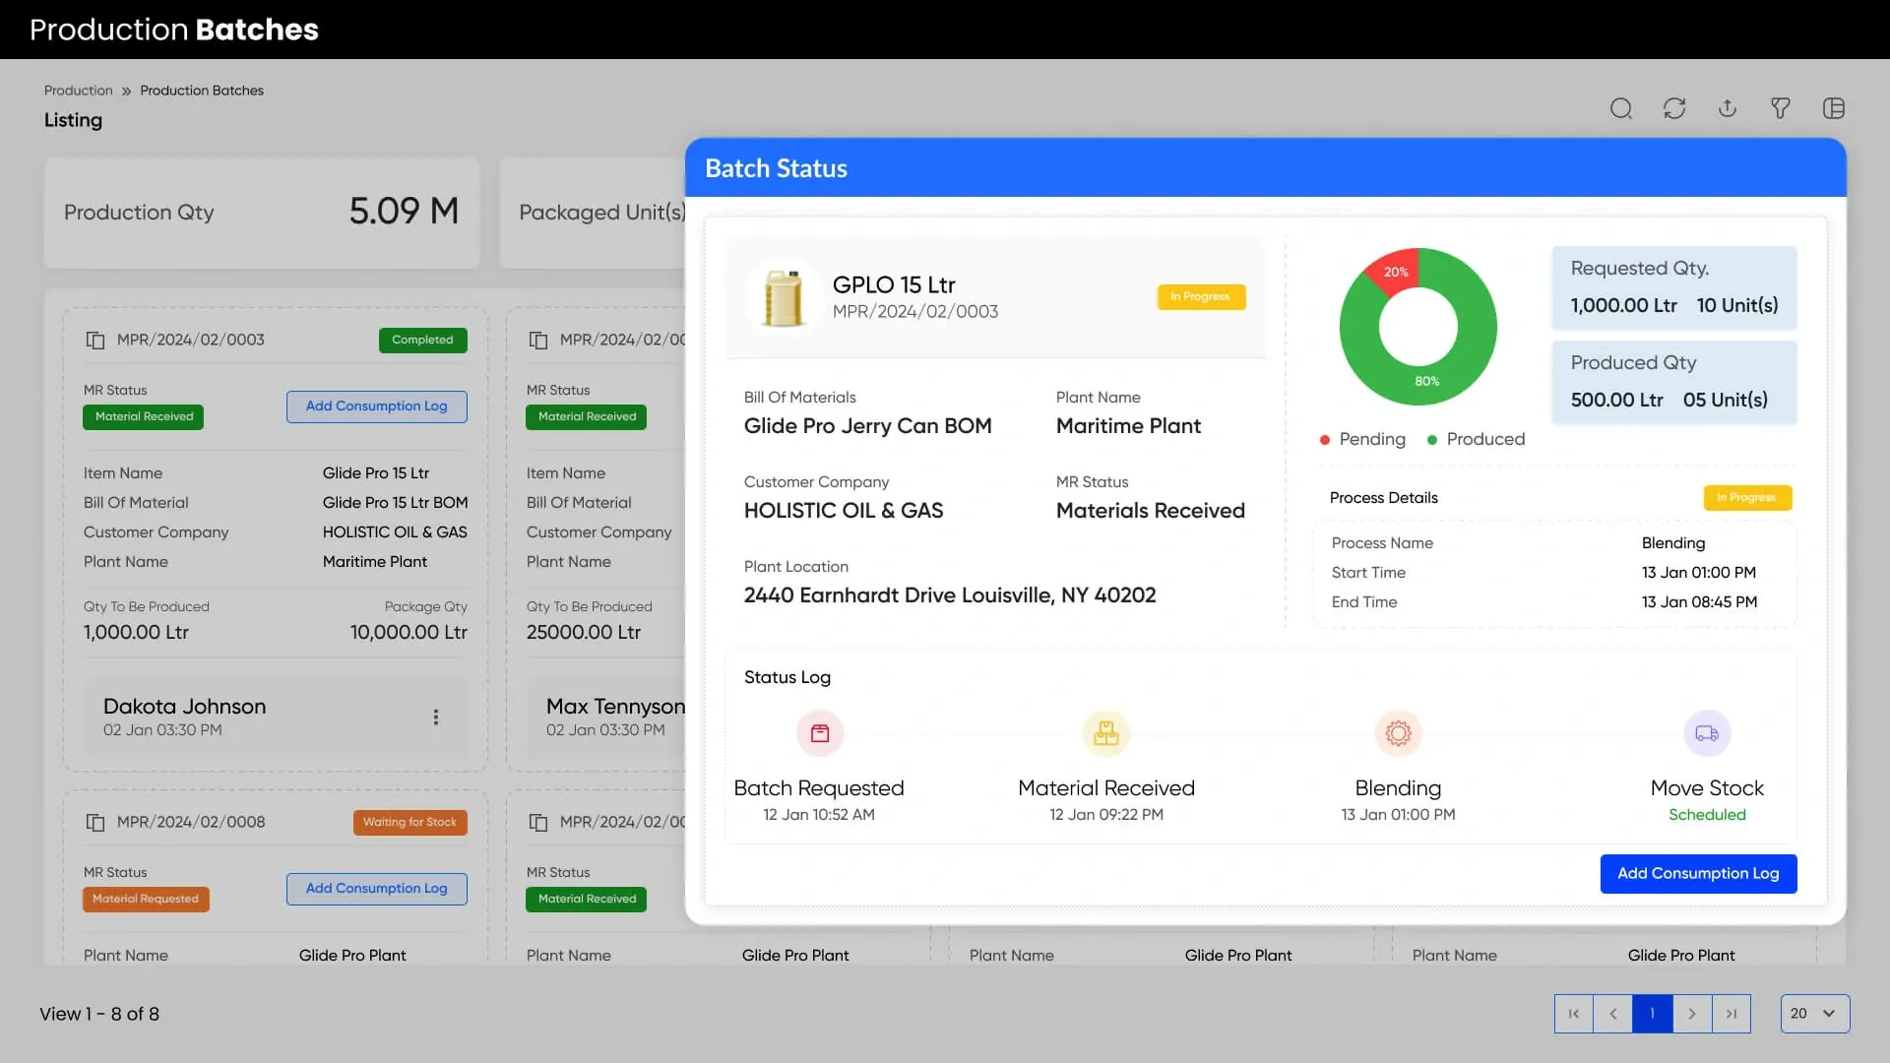Click Add Consumption Log on MPR/2024/02/0008 card

coord(376,889)
